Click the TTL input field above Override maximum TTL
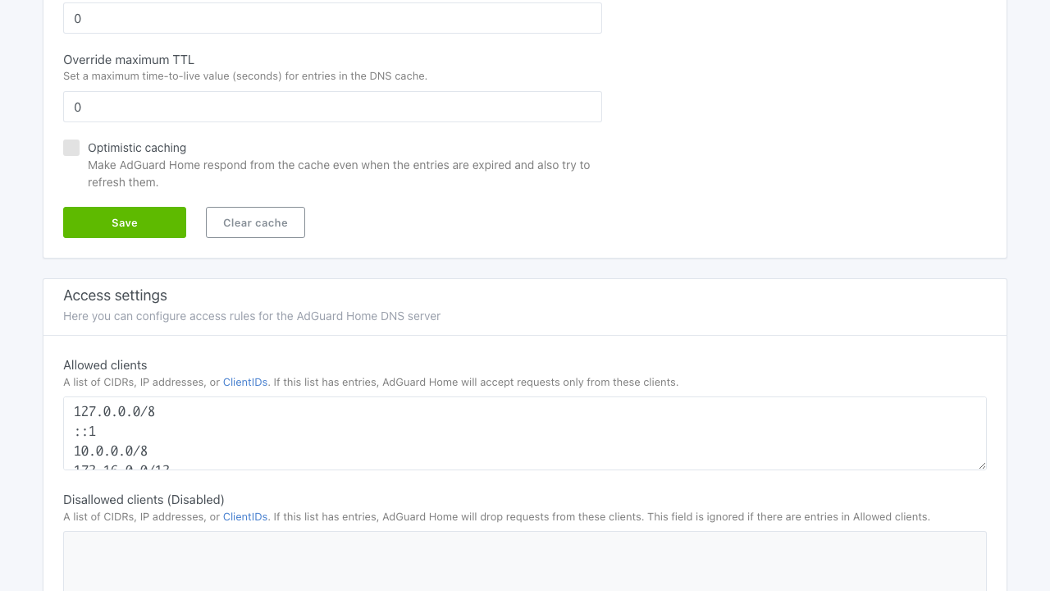The height and width of the screenshot is (591, 1050). click(332, 18)
